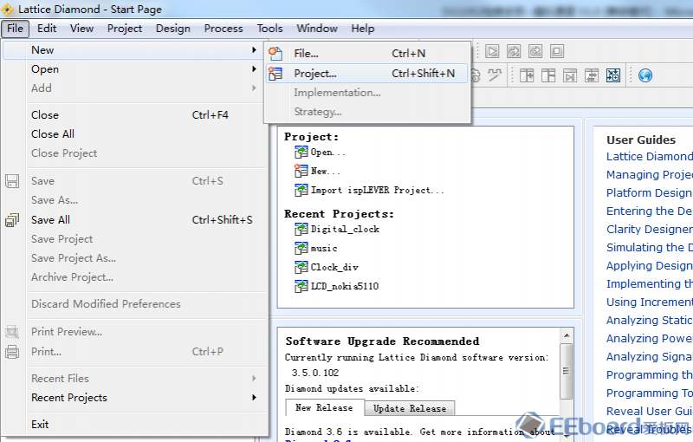This screenshot has width=693, height=442.
Task: Click the Lattice Diamond title bar logo
Action: pyautogui.click(x=8, y=10)
